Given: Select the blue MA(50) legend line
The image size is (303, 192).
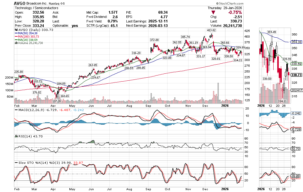Looking at the screenshot, I should click(x=16, y=33).
